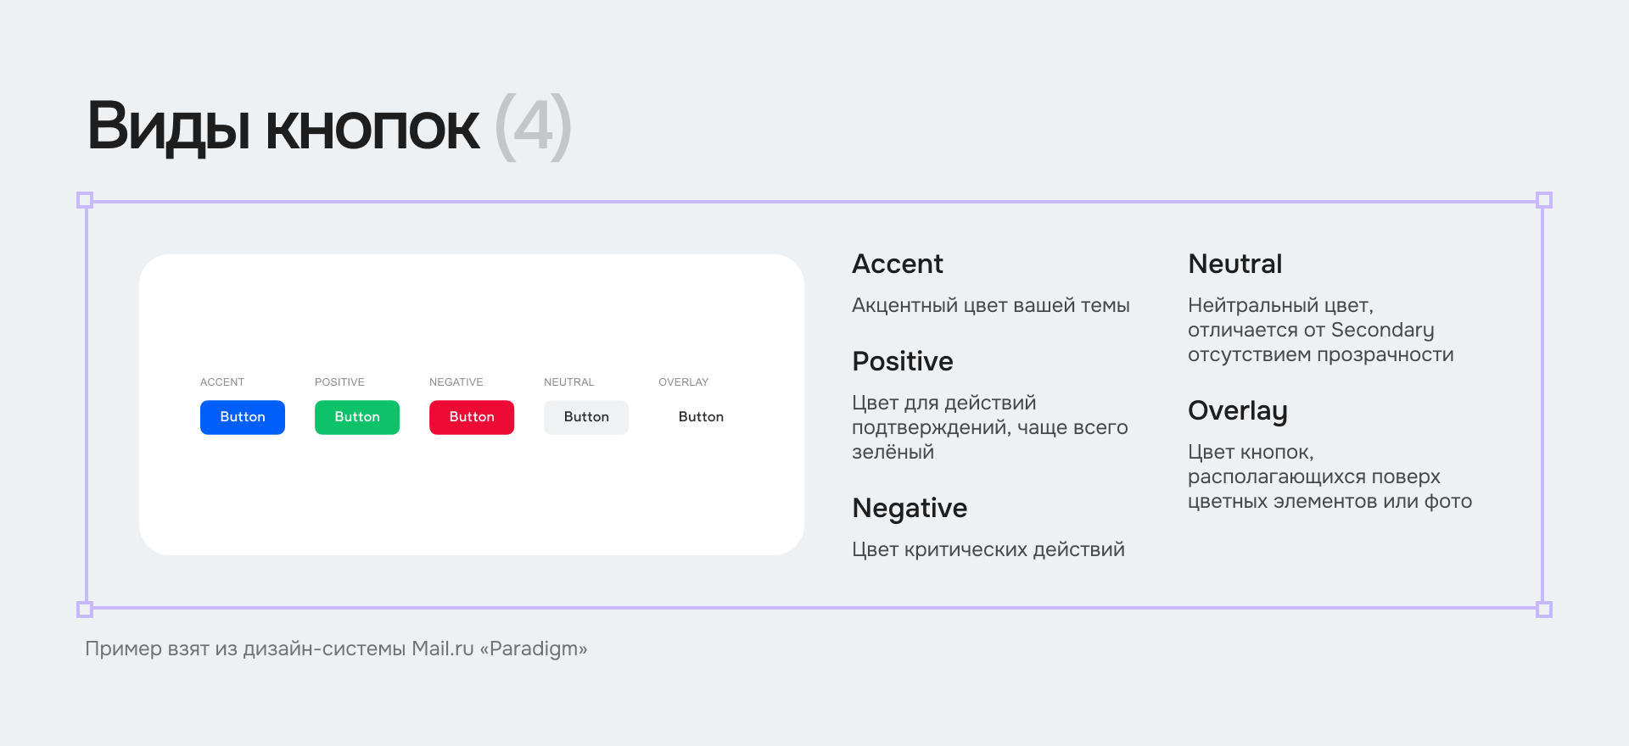The height and width of the screenshot is (746, 1629).
Task: Click the green Positive button
Action: (357, 417)
